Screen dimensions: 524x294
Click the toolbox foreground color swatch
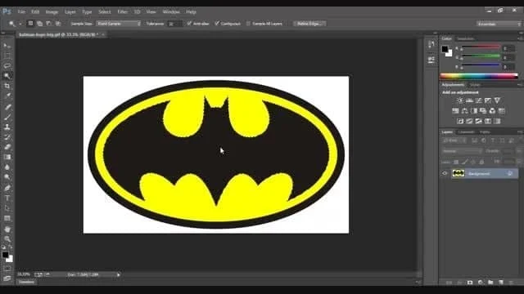[x=5, y=255]
